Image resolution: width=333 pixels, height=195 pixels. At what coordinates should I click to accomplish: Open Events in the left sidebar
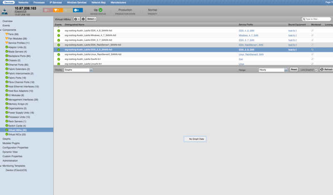[x=6, y=25]
